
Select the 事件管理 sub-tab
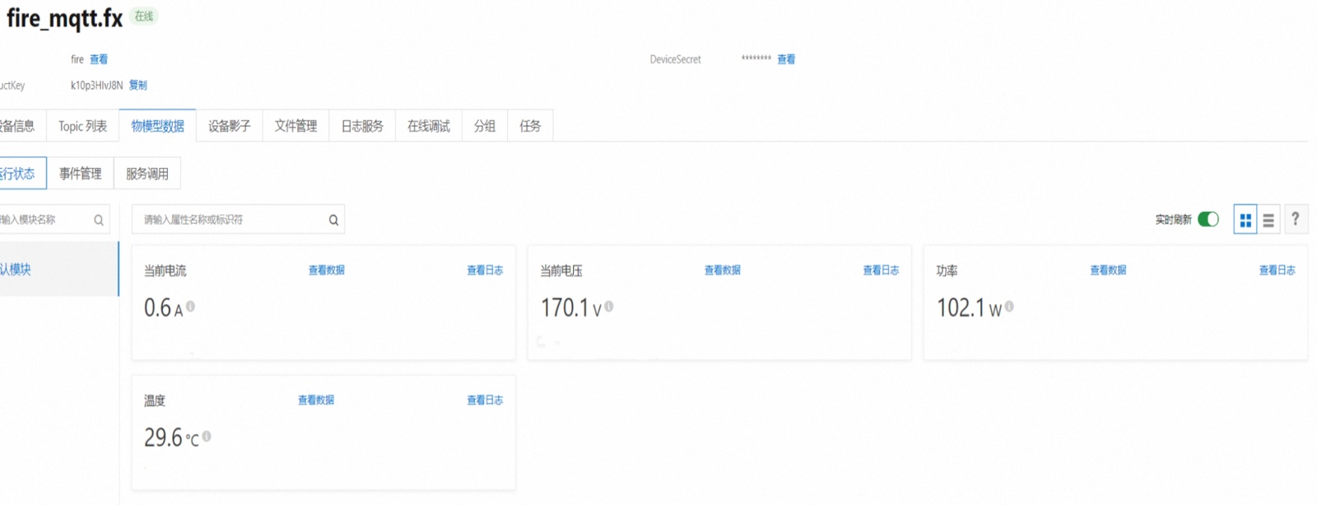[80, 174]
